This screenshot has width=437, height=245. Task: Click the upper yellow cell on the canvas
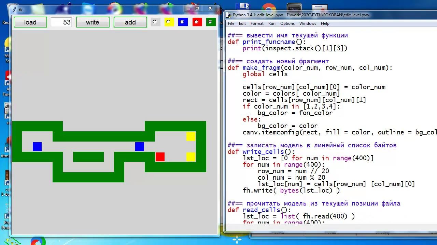pos(191,136)
